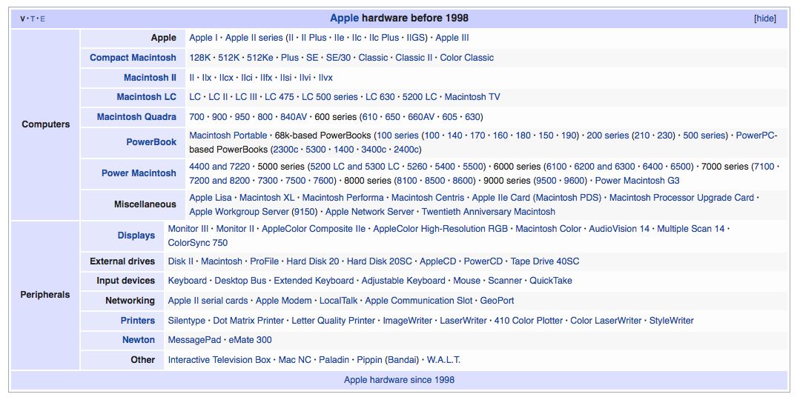
Task: Open the QuickTake link
Action: point(551,281)
